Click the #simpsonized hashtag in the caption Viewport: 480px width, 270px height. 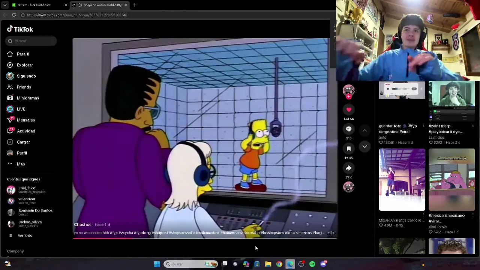click(x=180, y=233)
